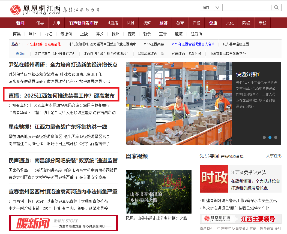
Task: Click the 快递分拣忙 slideshow photo
Action: pos(179,104)
